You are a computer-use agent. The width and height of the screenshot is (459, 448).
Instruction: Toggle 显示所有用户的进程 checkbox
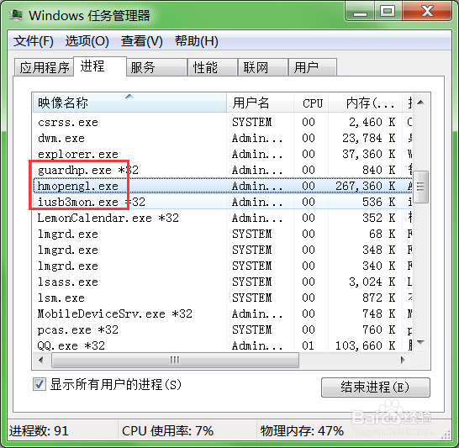pyautogui.click(x=40, y=384)
